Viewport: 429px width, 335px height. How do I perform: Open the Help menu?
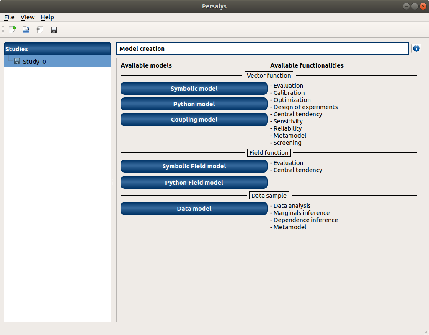(x=47, y=17)
